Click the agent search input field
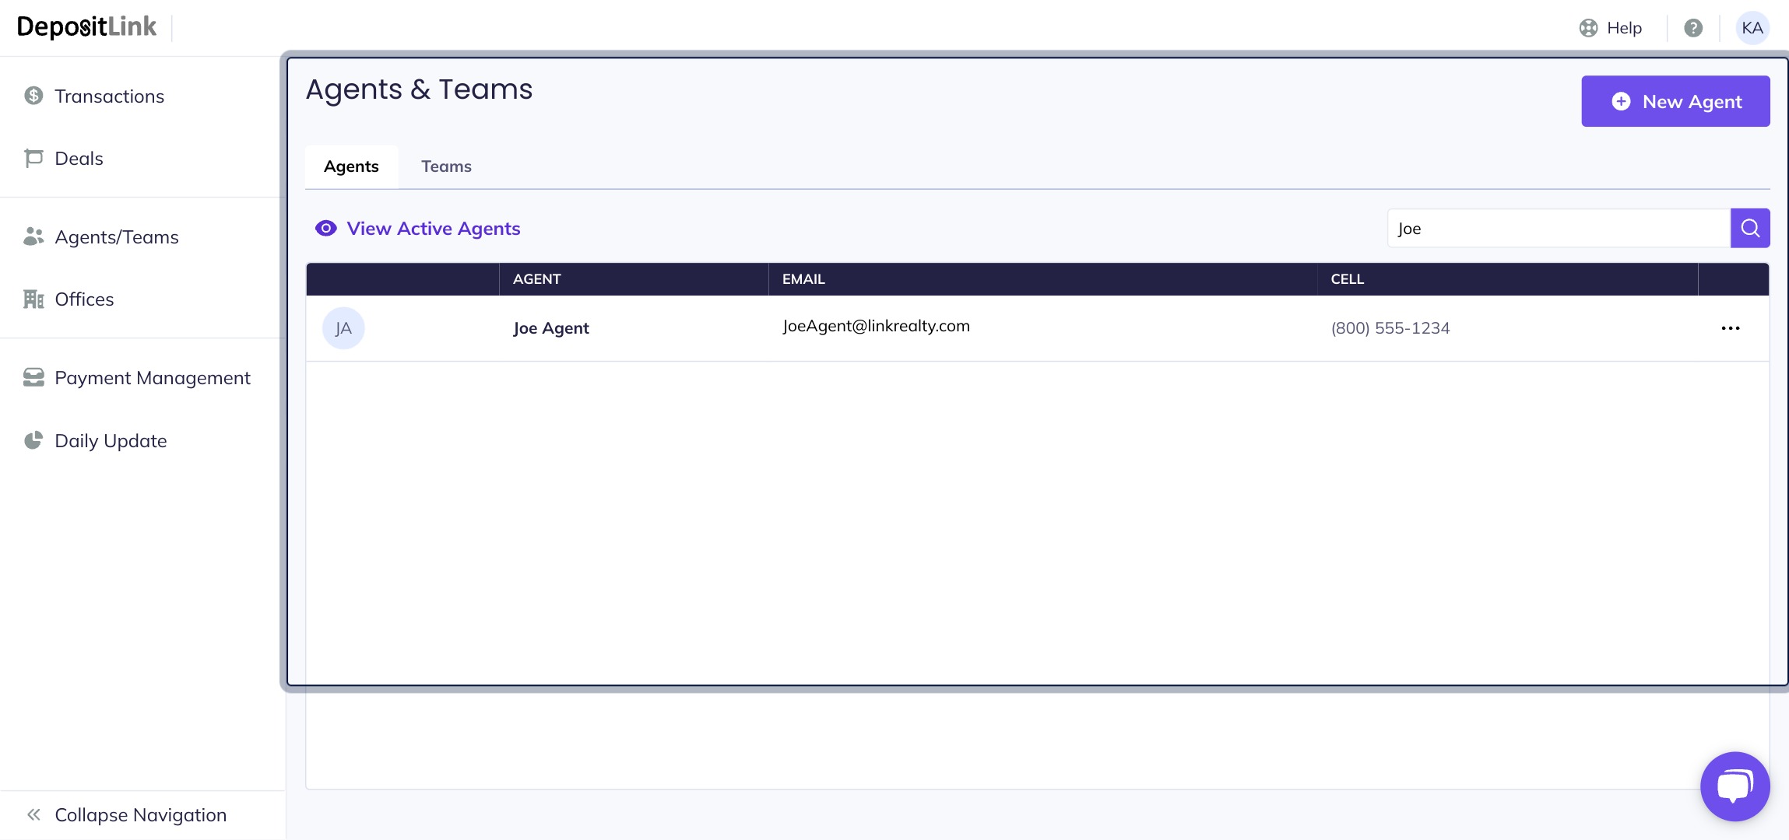Viewport: 1789px width, 840px height. [x=1557, y=228]
